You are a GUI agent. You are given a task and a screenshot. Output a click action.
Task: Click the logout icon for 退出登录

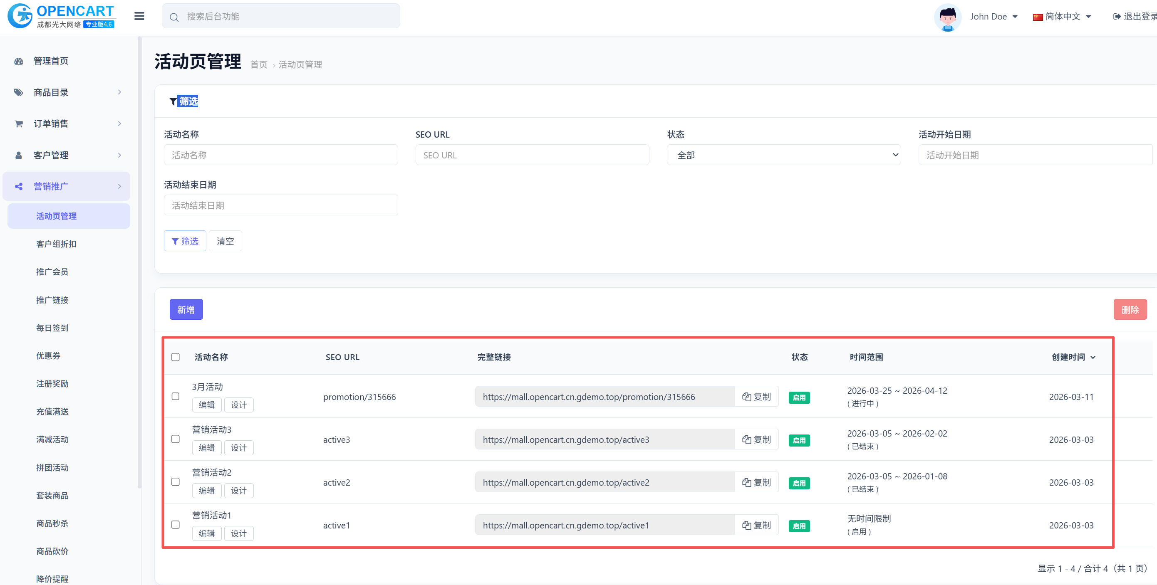[x=1117, y=17]
